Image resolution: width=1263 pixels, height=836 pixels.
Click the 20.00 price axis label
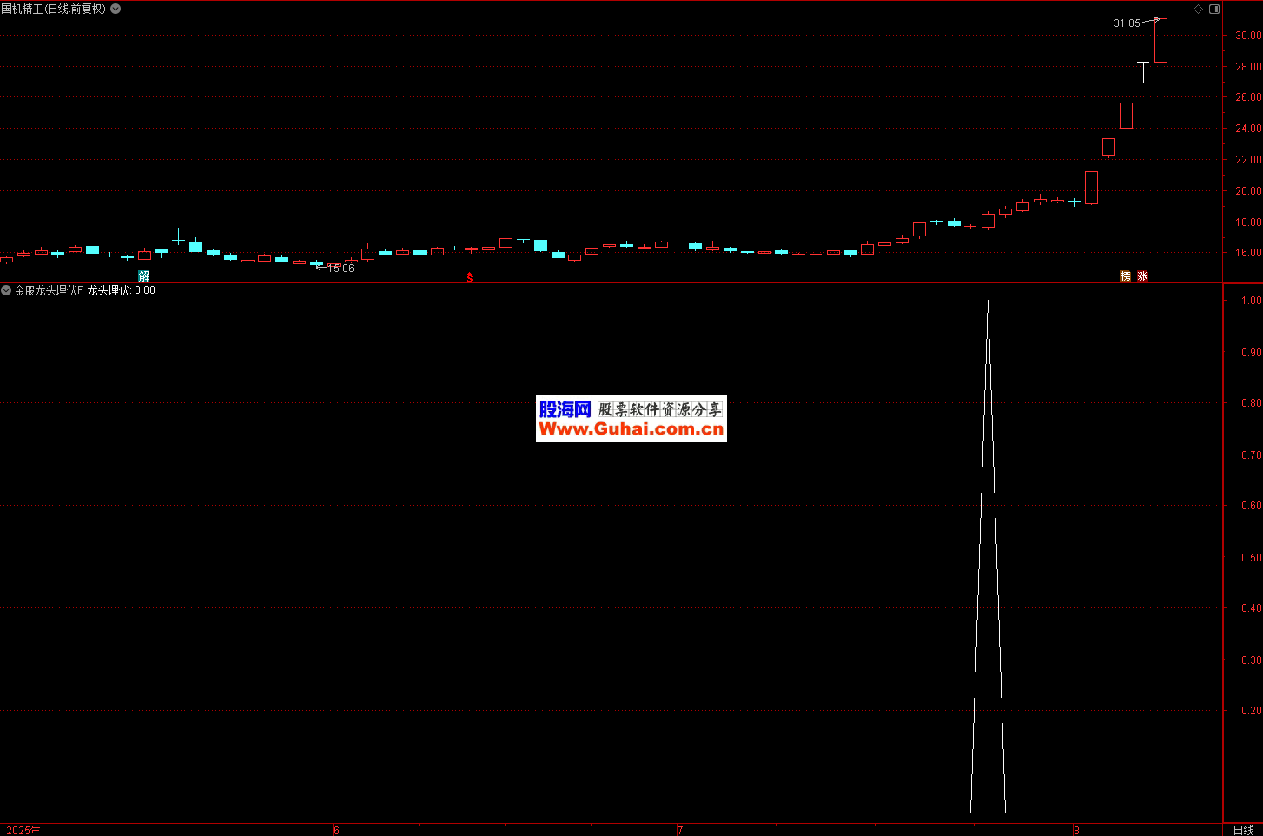1248,191
